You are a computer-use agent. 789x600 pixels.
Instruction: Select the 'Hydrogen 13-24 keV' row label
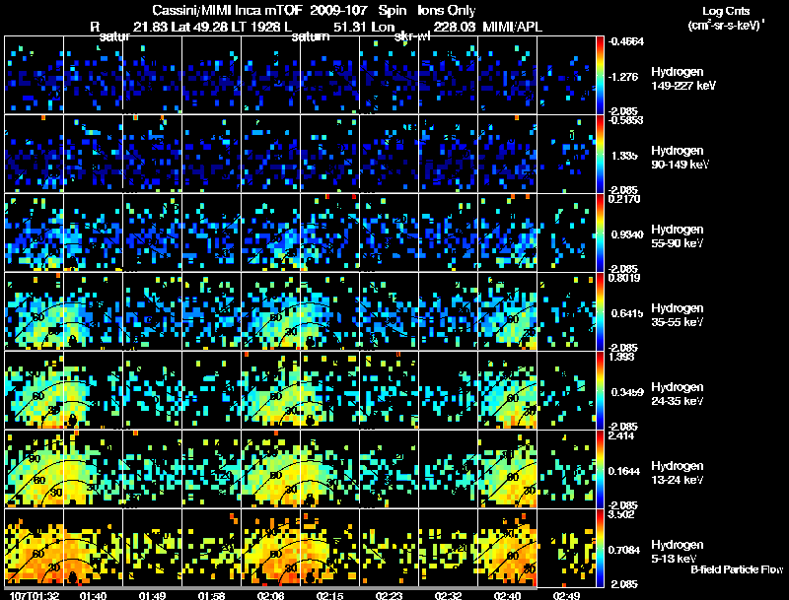tap(678, 473)
